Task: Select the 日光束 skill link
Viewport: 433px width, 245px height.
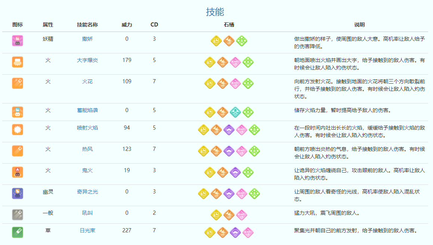Action: (x=87, y=230)
